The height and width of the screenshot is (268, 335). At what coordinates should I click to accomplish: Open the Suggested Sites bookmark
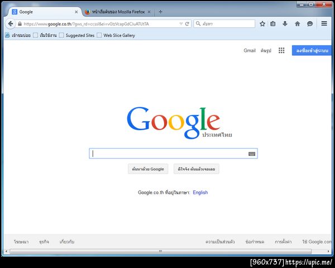(x=76, y=35)
